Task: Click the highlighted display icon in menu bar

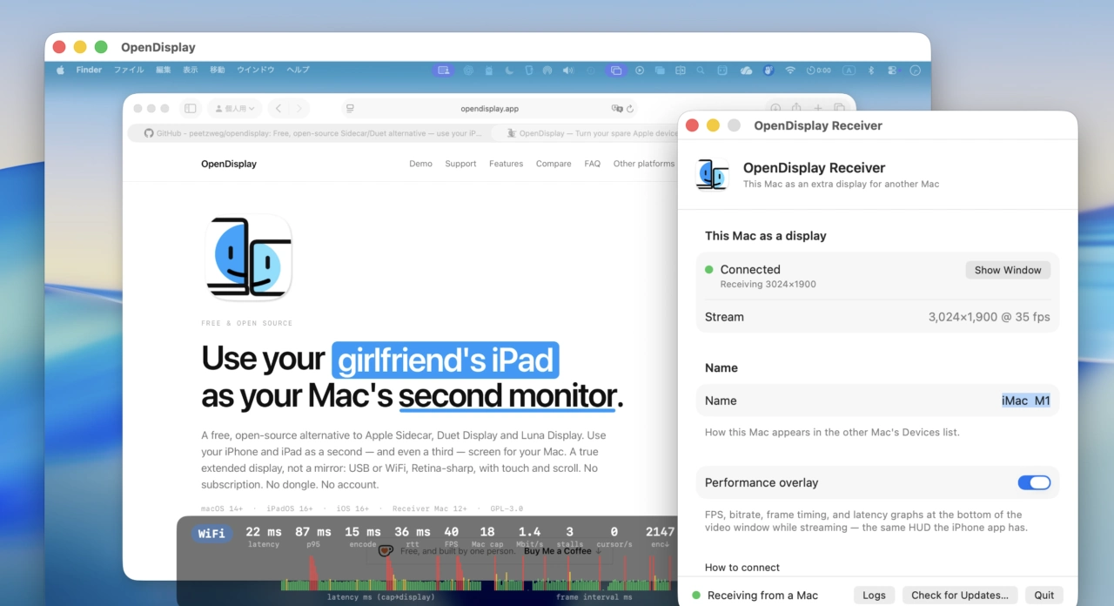Action: 443,71
